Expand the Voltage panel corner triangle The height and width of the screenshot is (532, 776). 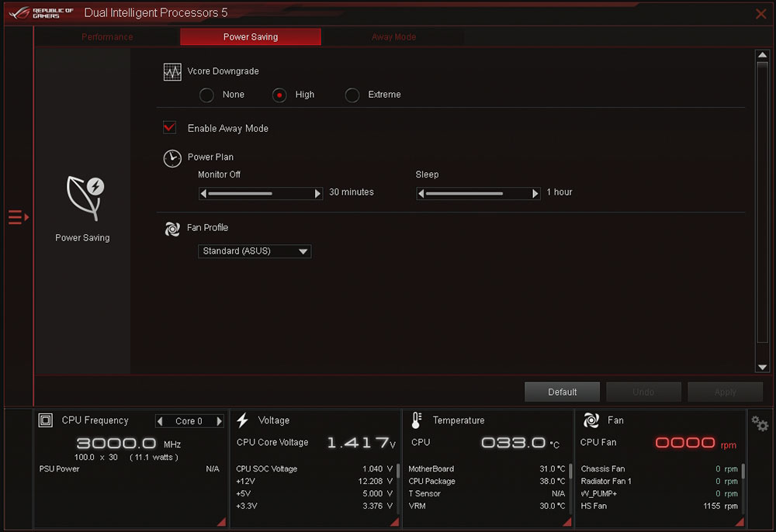tap(395, 522)
